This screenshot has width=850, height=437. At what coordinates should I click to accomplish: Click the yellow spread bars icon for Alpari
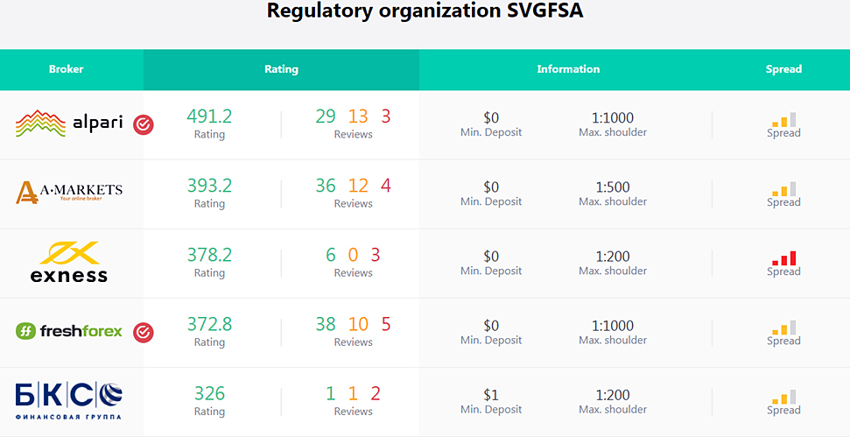point(783,120)
